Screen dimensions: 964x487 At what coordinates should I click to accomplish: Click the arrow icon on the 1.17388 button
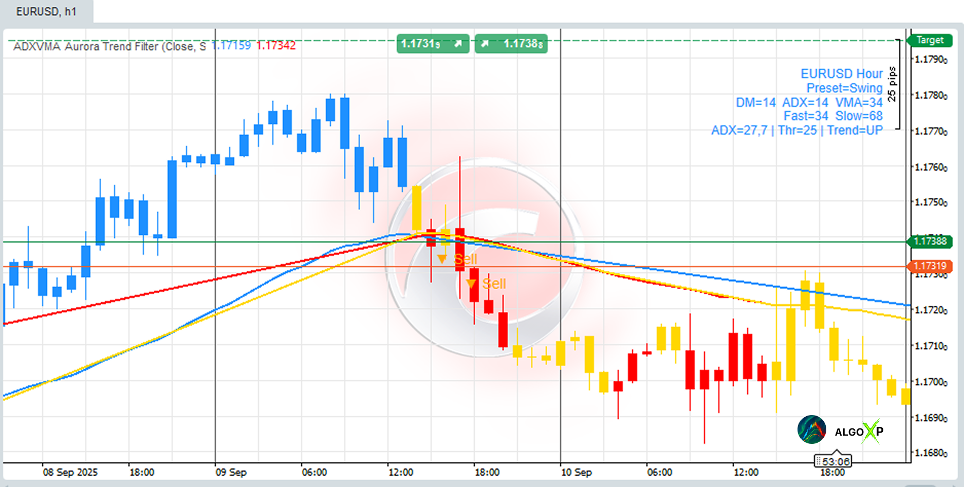[x=485, y=44]
